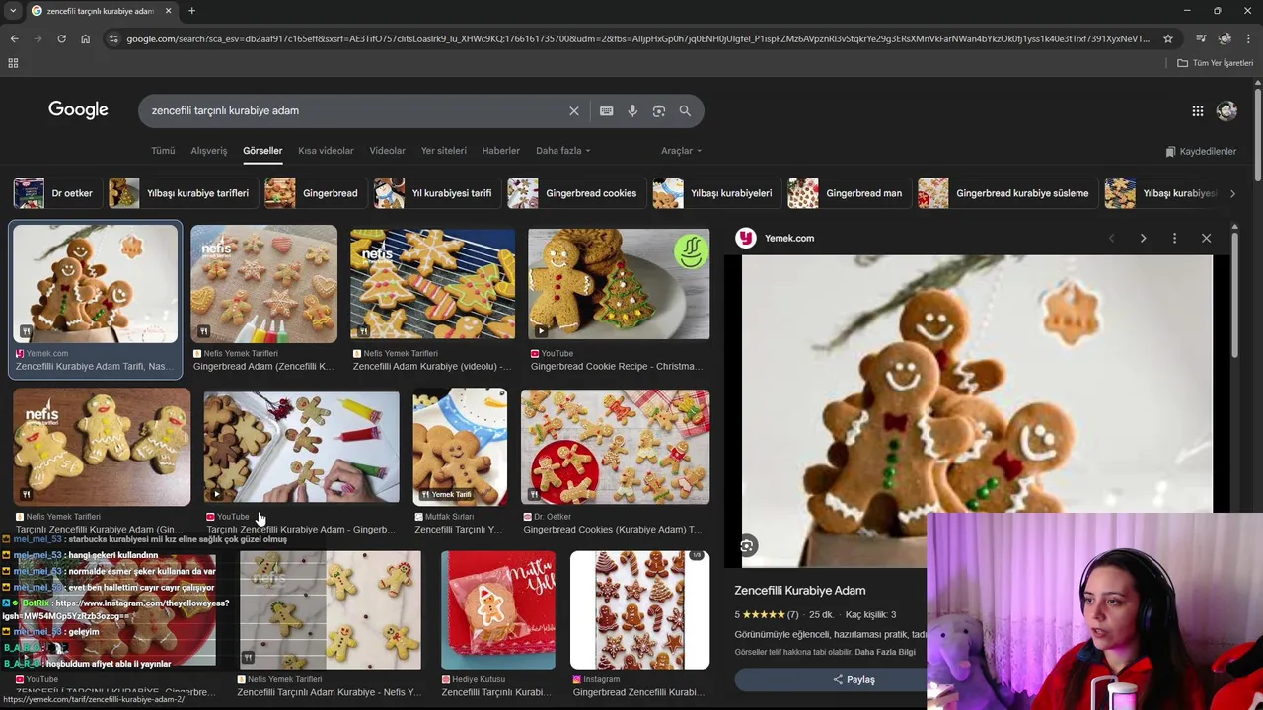Open YouTube Gingerbread Cookie Recipe thumbnail
1263x710 pixels.
tap(619, 284)
